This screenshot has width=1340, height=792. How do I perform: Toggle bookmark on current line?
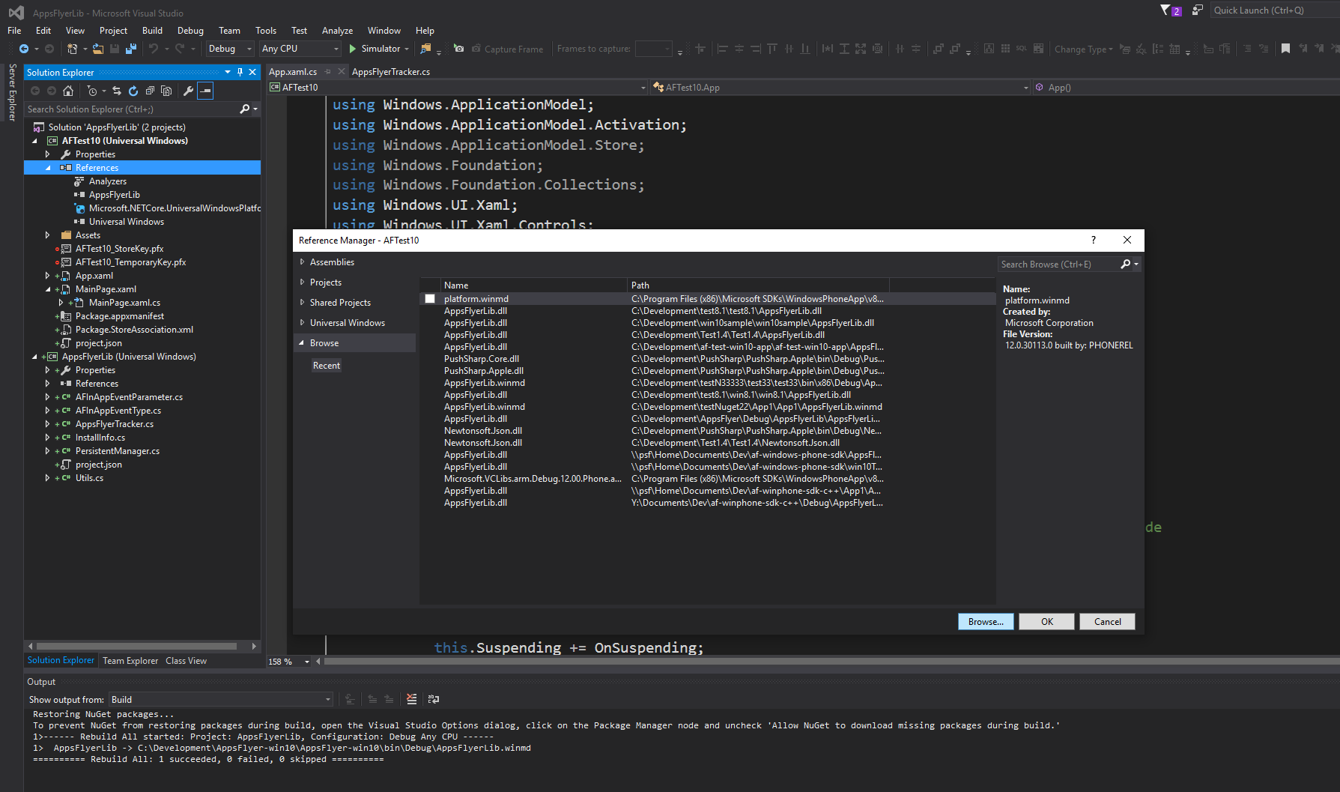pyautogui.click(x=1285, y=49)
